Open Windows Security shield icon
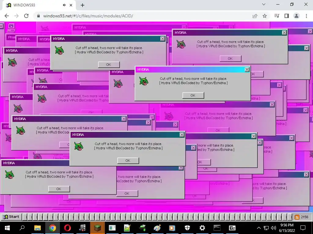 click(187, 228)
